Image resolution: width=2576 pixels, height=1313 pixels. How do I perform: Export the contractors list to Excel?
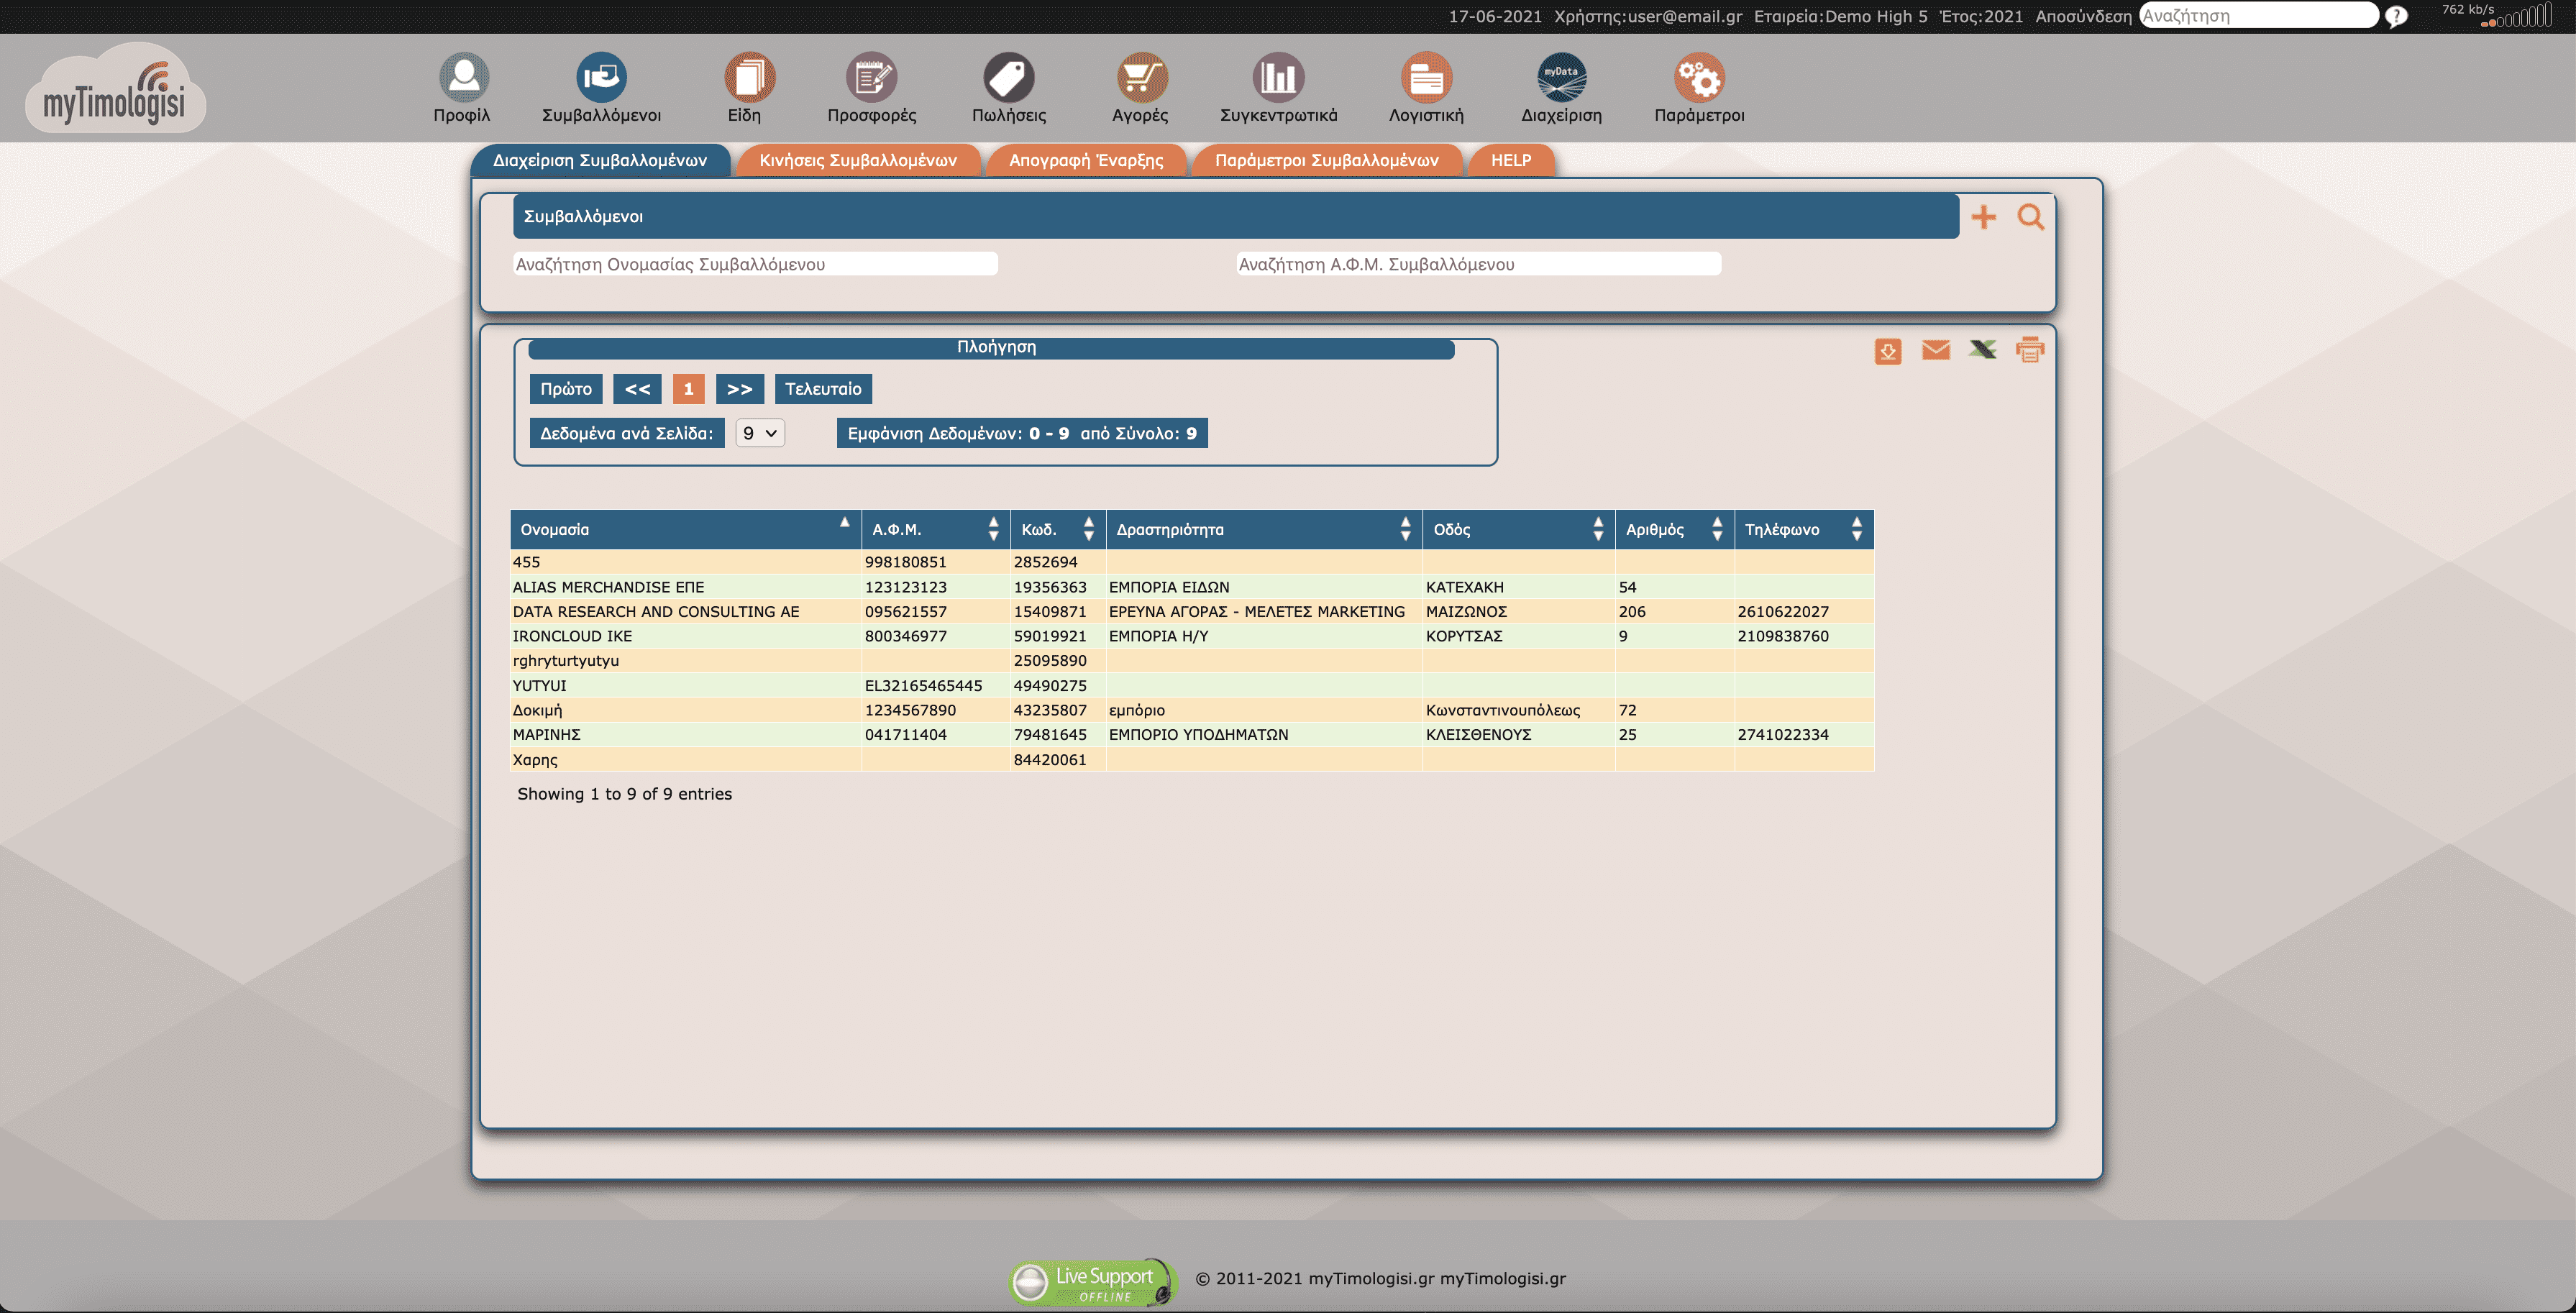pos(1983,350)
